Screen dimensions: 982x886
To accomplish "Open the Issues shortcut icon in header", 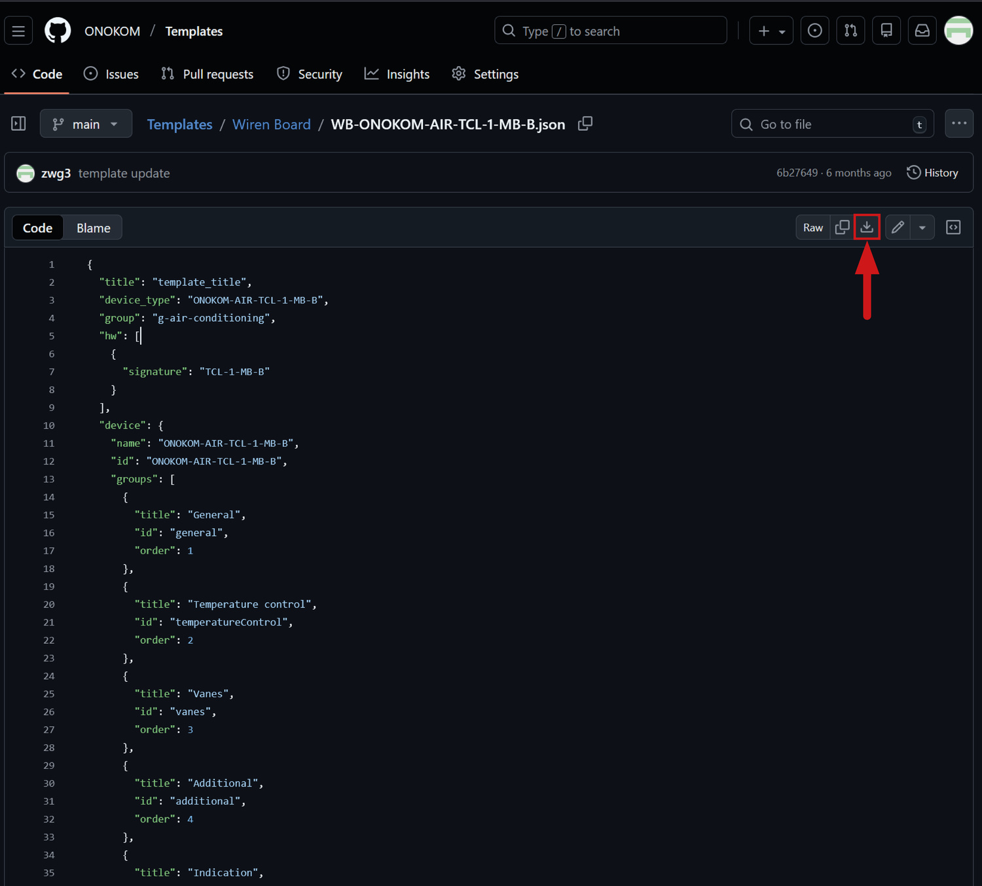I will coord(814,31).
